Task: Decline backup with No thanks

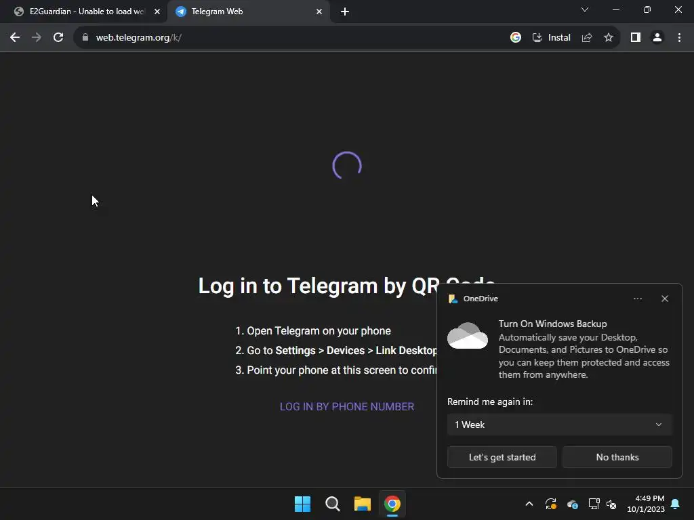Action: point(617,457)
